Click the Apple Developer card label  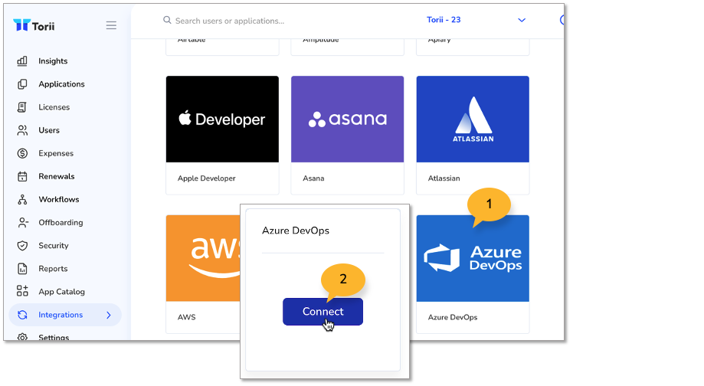point(207,178)
